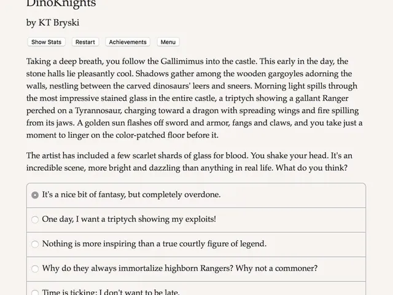Select radio for 'Why not a commoner?'
Viewport: 393px width, 295px height.
pos(35,269)
